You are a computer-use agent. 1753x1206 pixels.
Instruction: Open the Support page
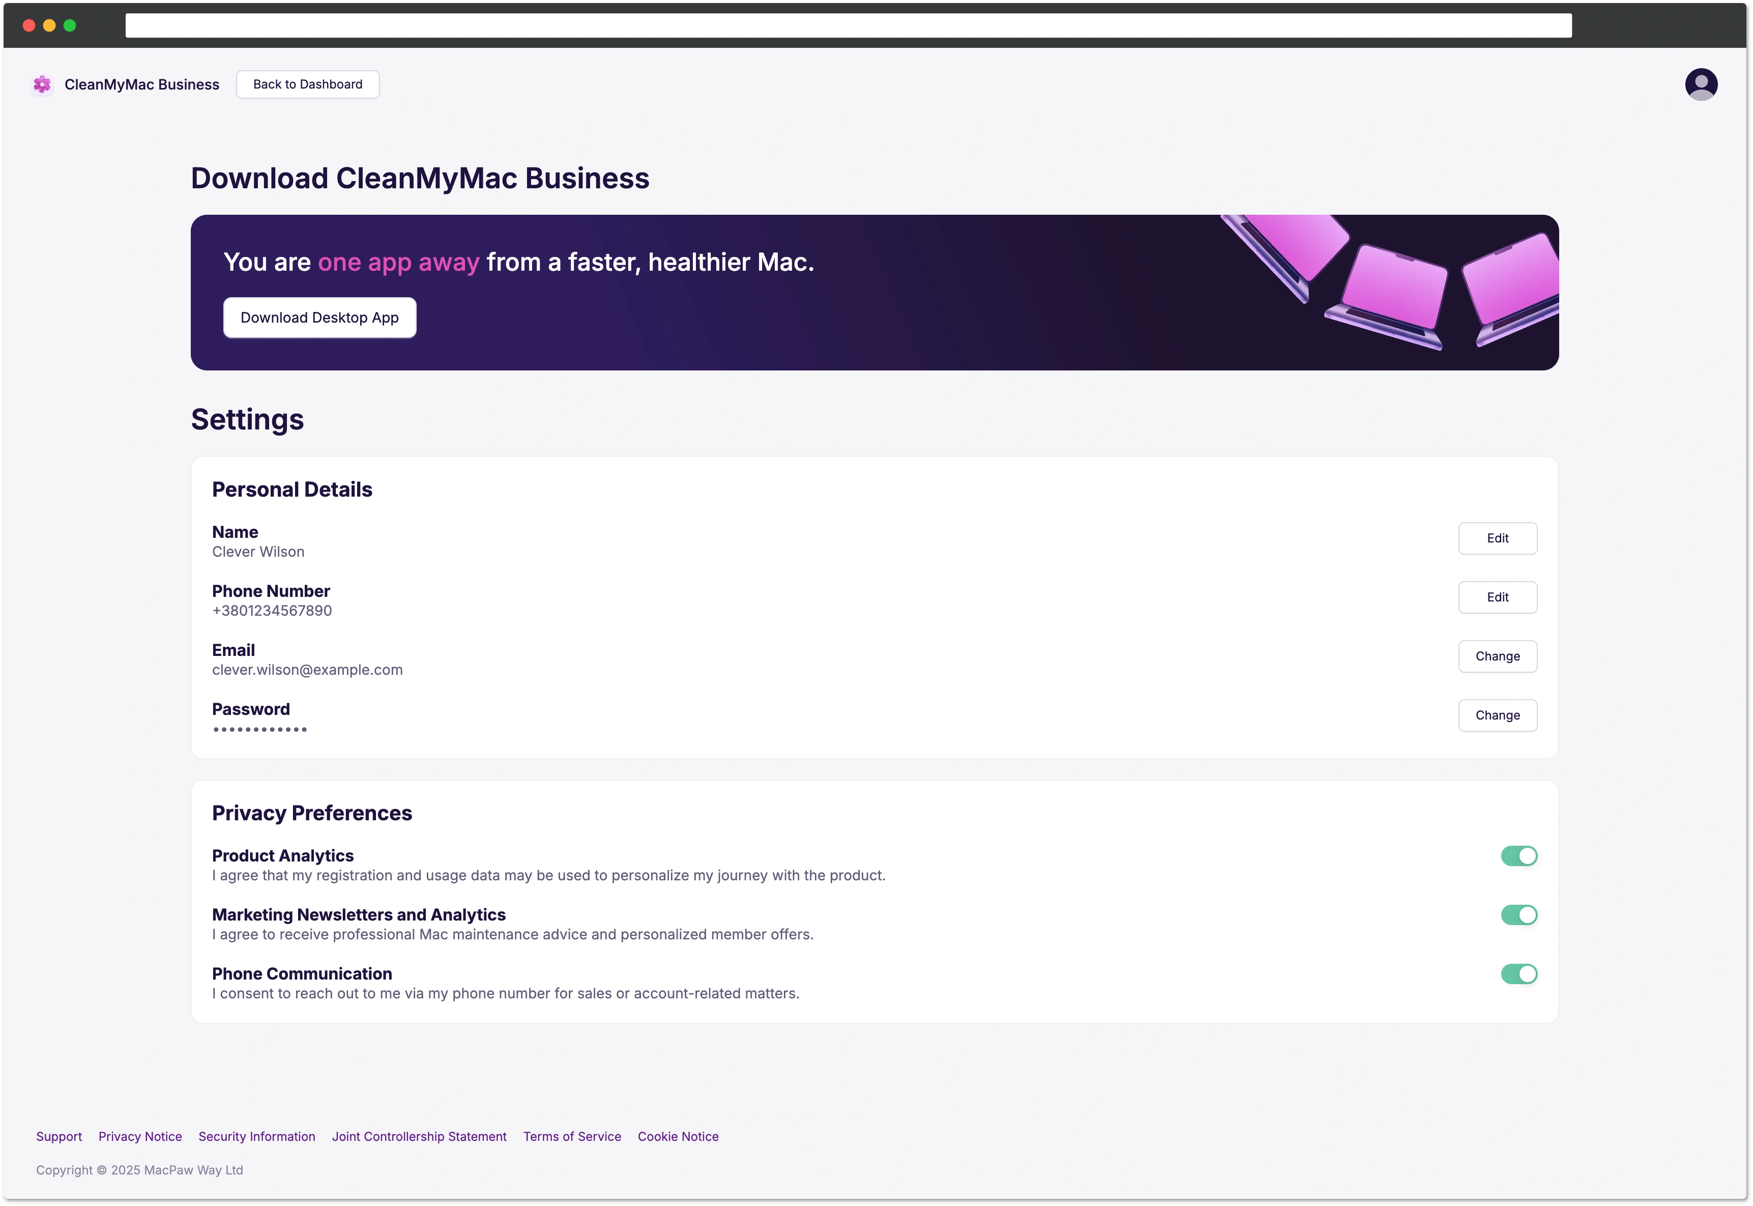point(59,1136)
